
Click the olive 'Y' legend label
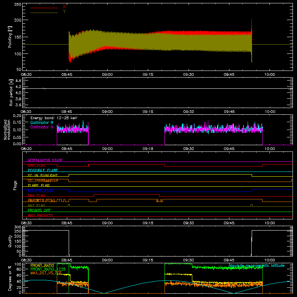click(64, 12)
